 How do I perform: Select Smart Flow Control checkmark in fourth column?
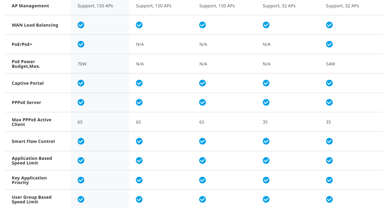(x=266, y=141)
